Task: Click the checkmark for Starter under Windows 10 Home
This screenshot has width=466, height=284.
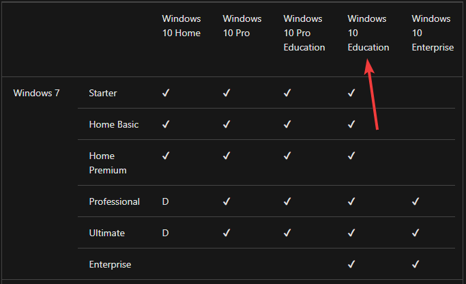Action: point(166,93)
